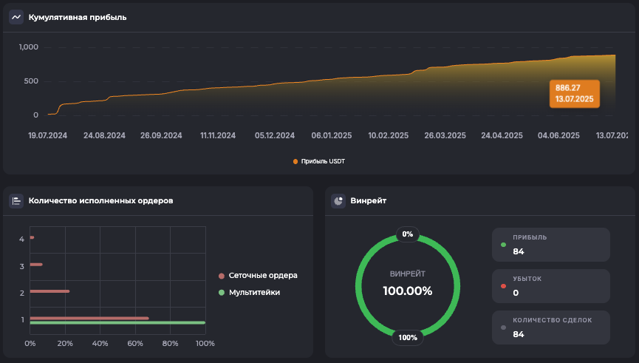Click the green dot beside ПРИБЫЛЬ

[x=504, y=244]
